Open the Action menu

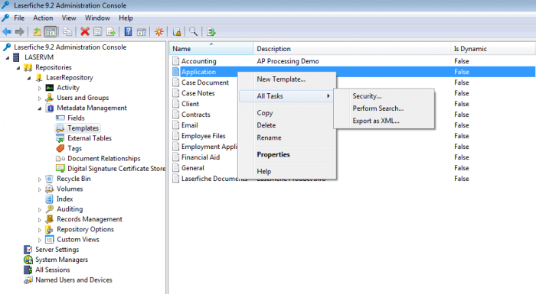tap(43, 18)
